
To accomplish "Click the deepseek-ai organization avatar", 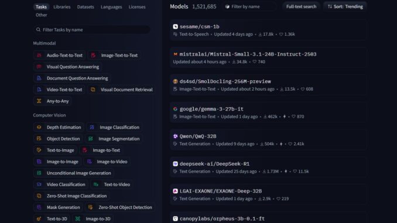I will [175, 164].
